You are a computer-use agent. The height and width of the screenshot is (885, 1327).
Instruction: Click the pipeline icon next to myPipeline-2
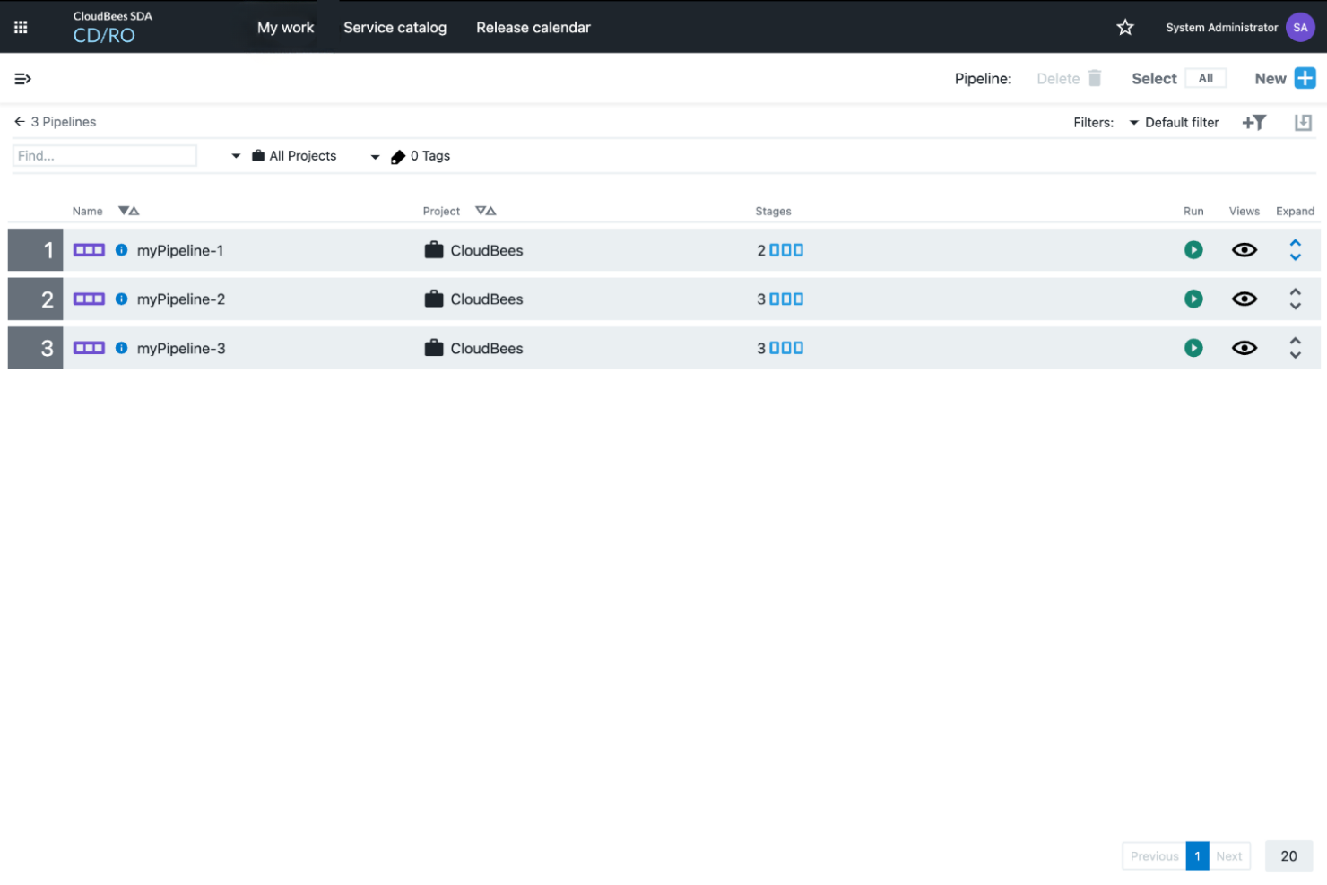pyautogui.click(x=89, y=299)
